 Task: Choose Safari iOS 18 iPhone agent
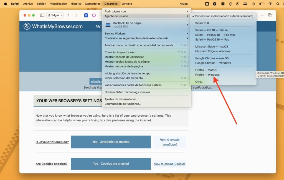[x=224, y=30]
